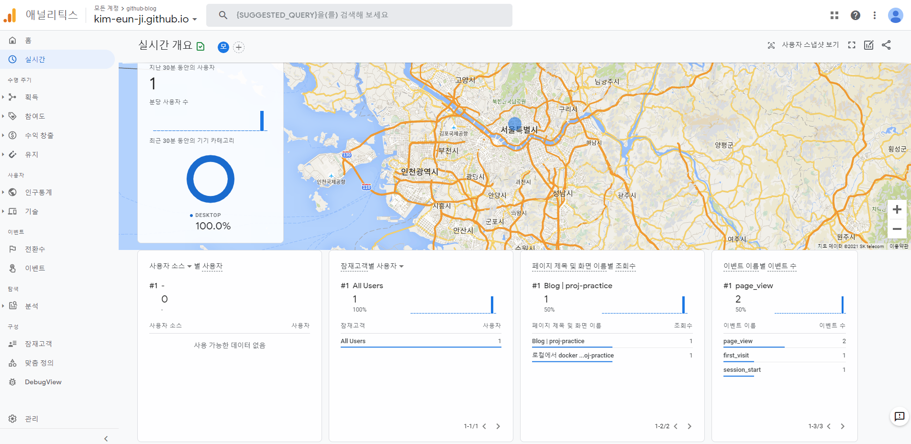Enter fullscreen with the expand icon
Screen dimensions: 911x444
852,45
